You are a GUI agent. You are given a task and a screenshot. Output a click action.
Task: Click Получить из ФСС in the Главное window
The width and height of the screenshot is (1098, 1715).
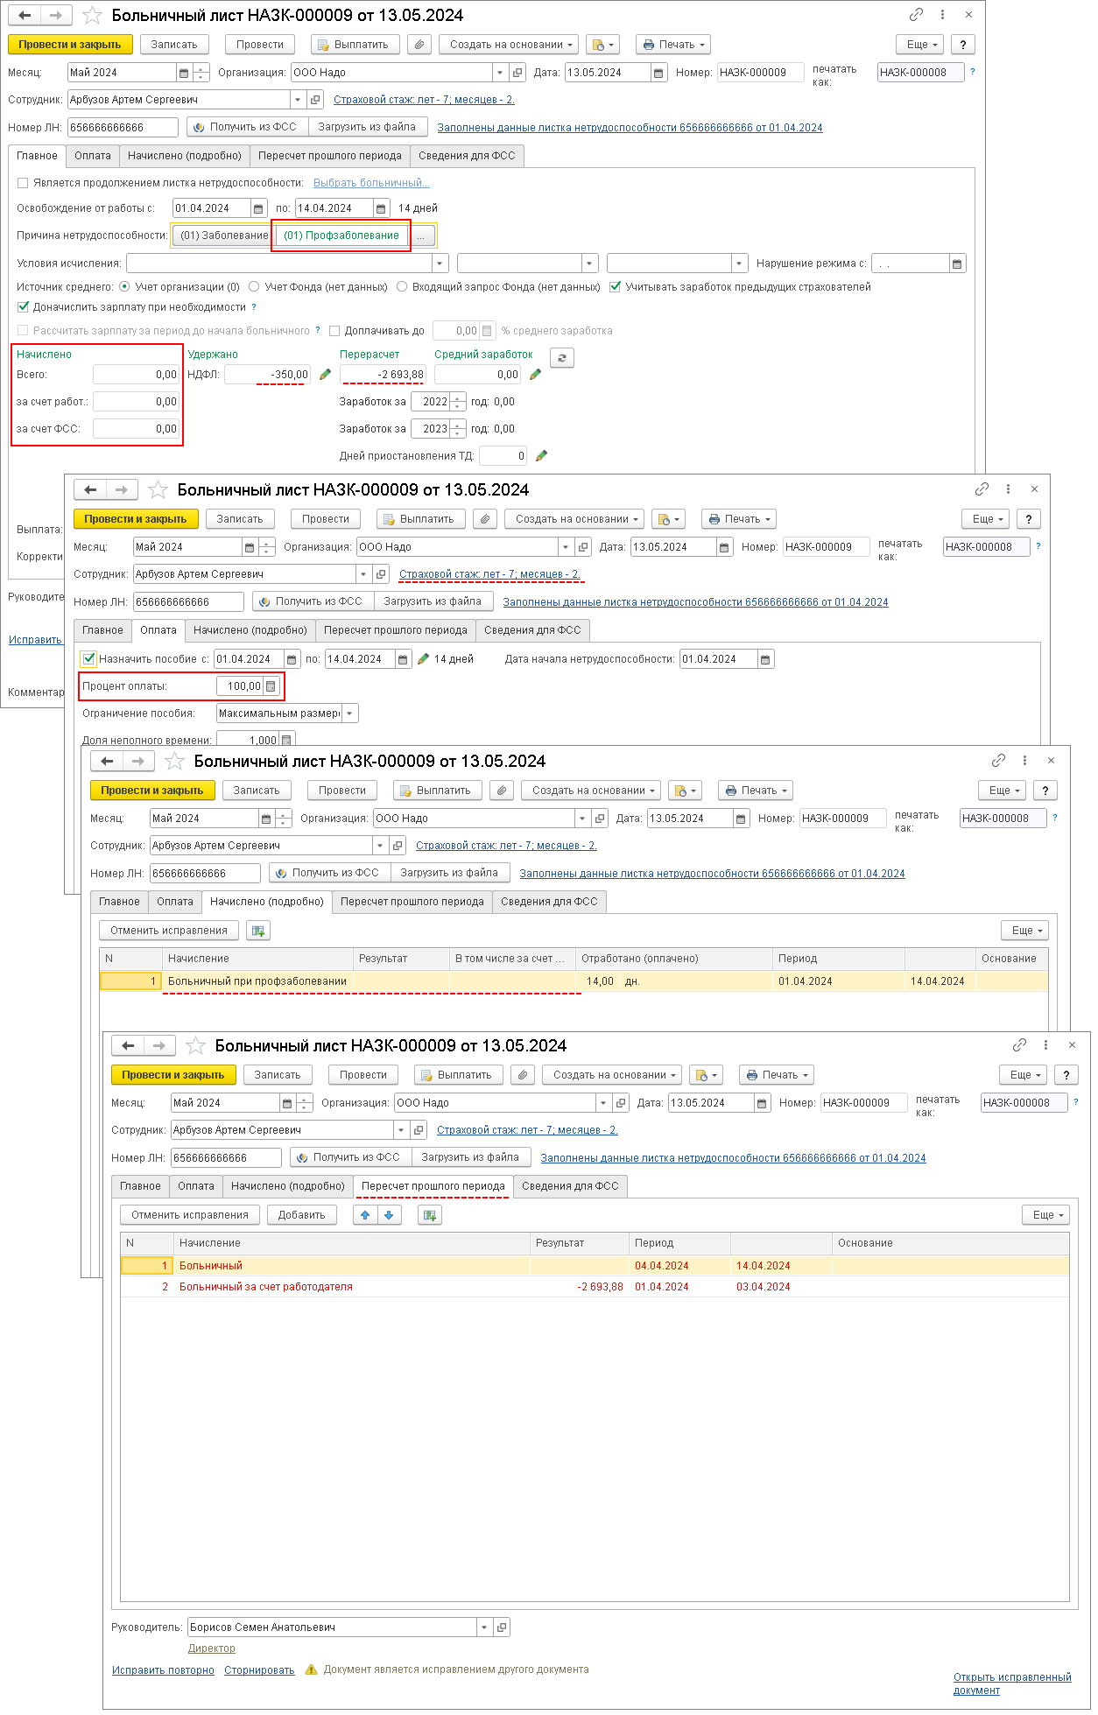coord(247,127)
